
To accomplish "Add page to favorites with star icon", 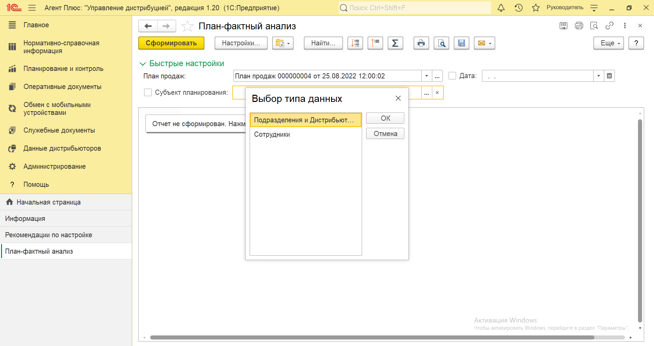I will point(187,26).
